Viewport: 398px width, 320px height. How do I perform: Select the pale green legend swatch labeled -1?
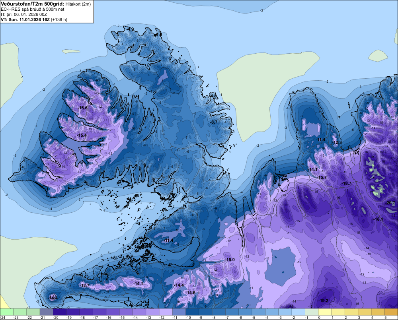click(312, 312)
